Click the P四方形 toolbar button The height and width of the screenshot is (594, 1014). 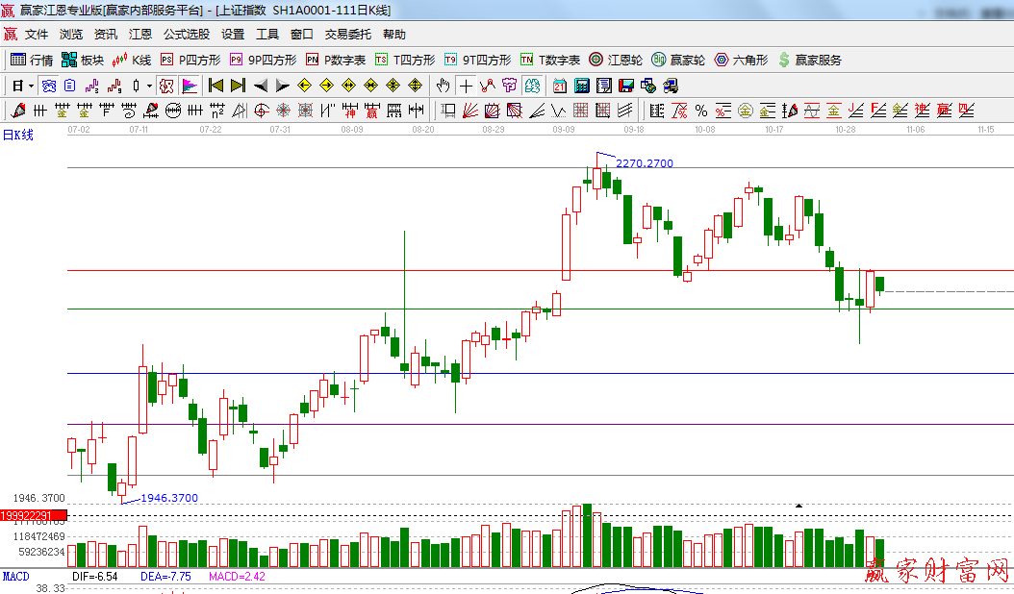coord(190,60)
